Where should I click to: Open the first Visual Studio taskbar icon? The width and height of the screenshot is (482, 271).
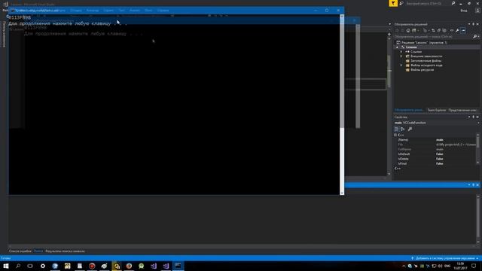point(154,266)
